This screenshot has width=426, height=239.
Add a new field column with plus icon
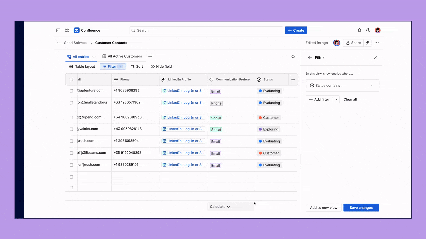293,79
